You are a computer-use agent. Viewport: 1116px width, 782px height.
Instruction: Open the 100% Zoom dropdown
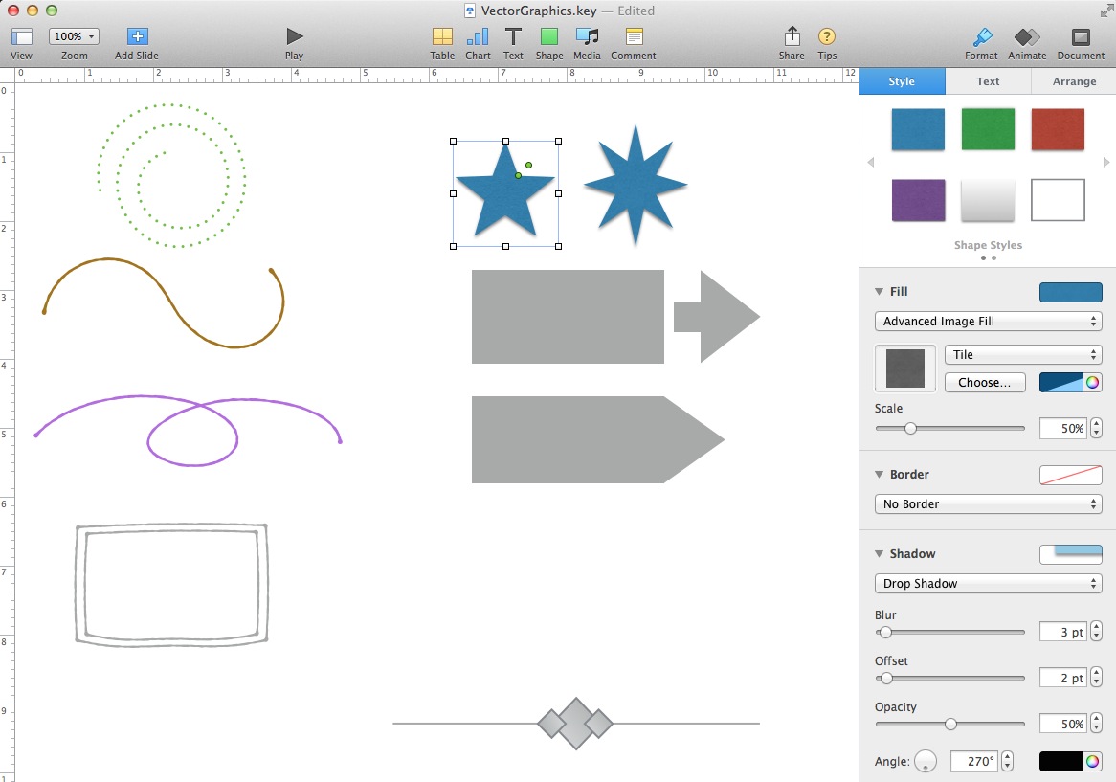[74, 36]
